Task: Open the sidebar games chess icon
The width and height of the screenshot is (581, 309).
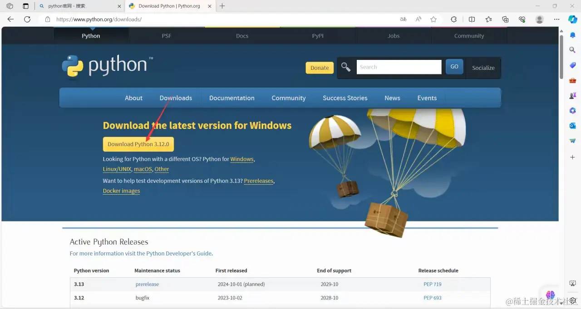Action: [573, 96]
